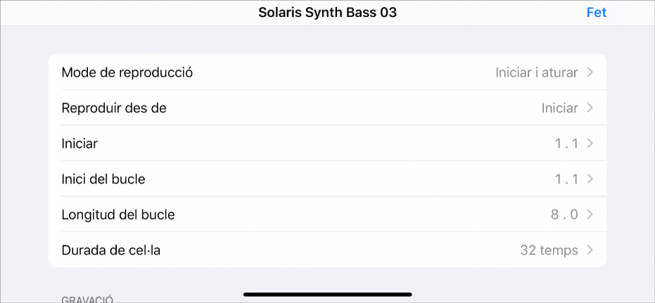
Task: Select the Longitud del bucle label
Action: (x=118, y=214)
